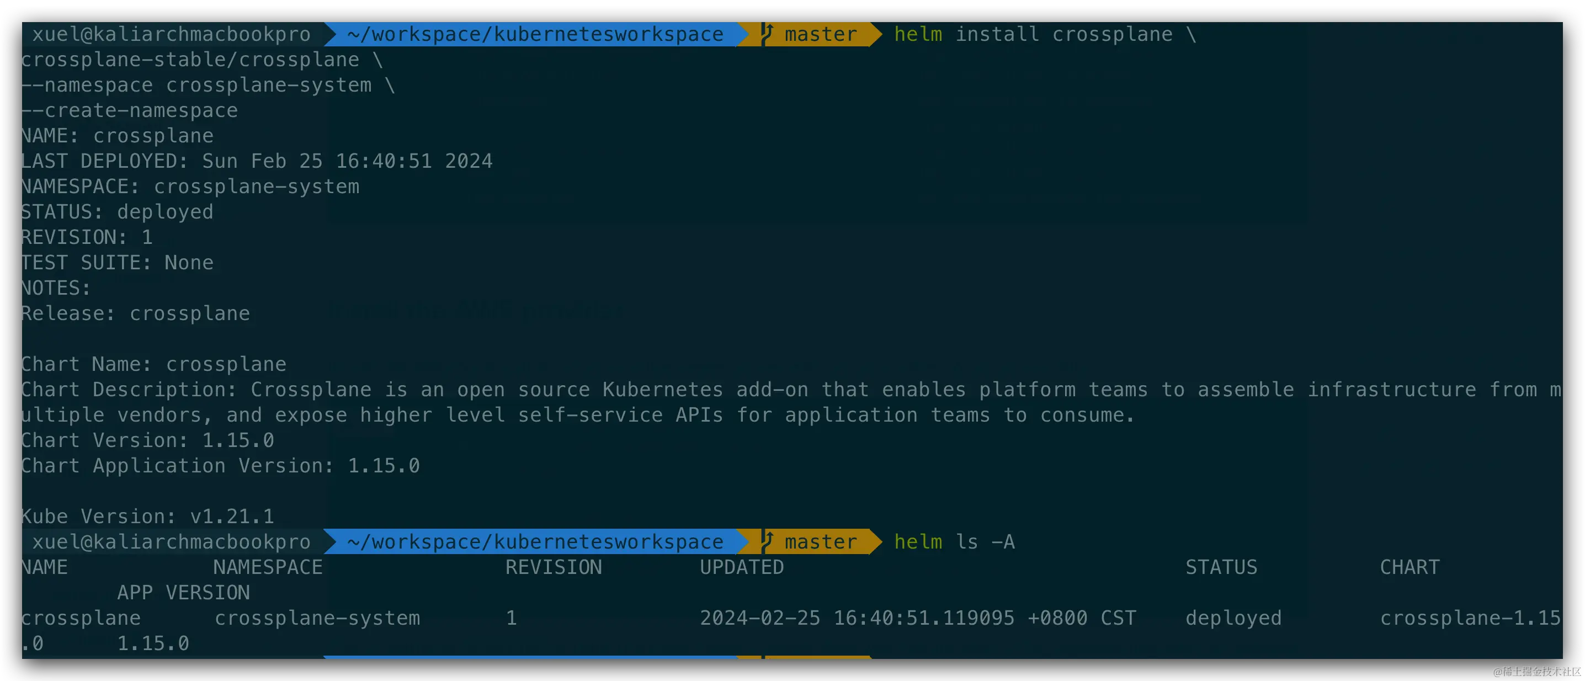Click the 'helm install crossplane \' command text

tap(1045, 34)
